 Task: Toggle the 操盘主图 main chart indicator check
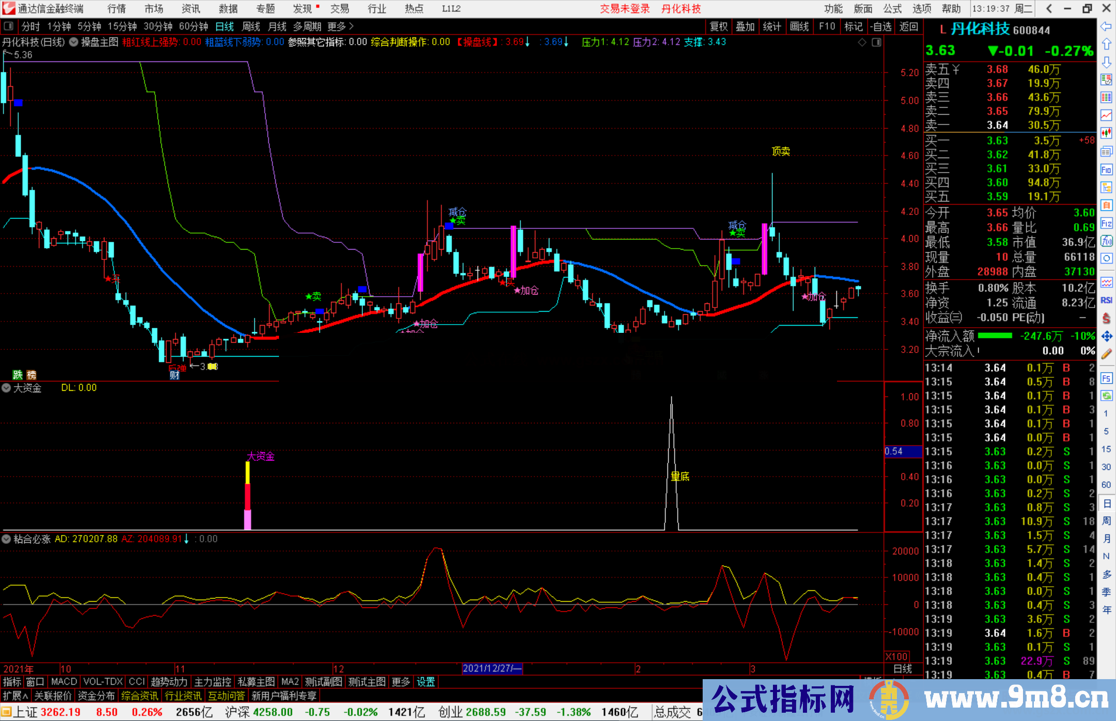(x=73, y=42)
